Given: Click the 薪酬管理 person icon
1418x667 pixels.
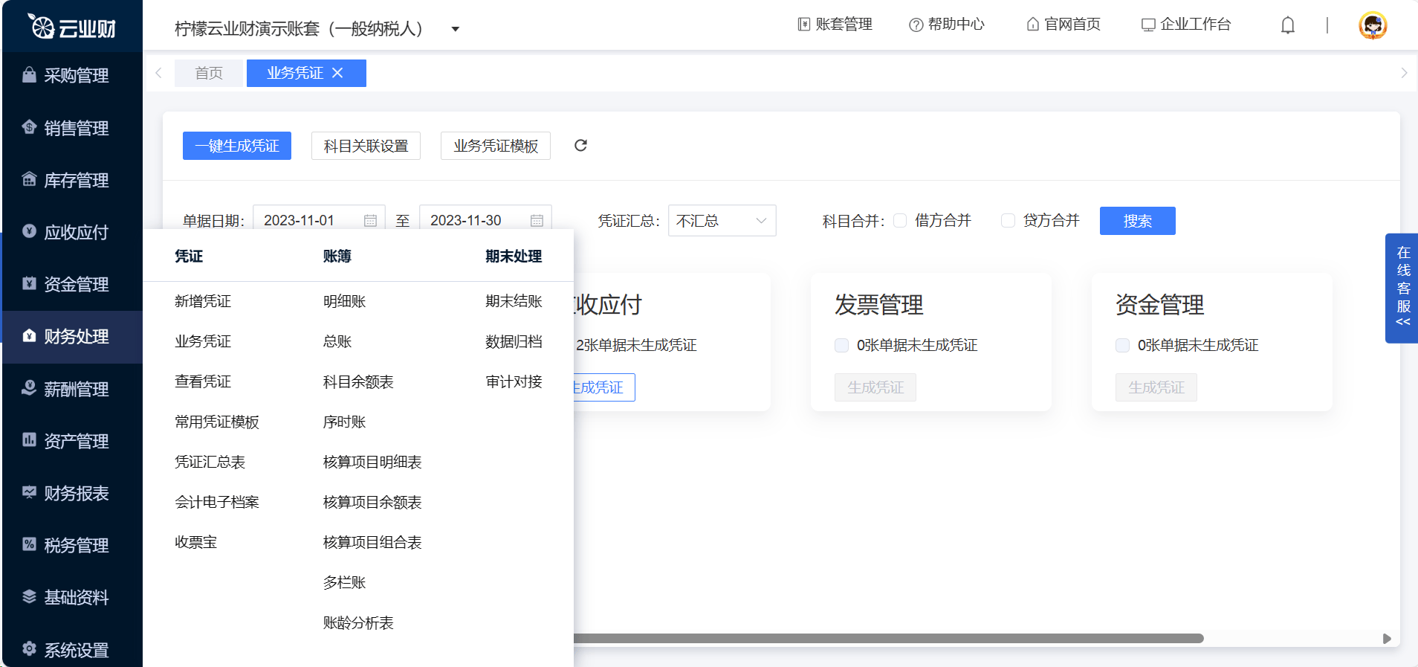Looking at the screenshot, I should (x=29, y=388).
